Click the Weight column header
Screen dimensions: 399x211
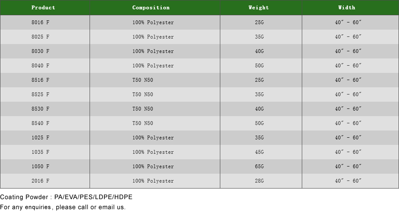(259, 8)
